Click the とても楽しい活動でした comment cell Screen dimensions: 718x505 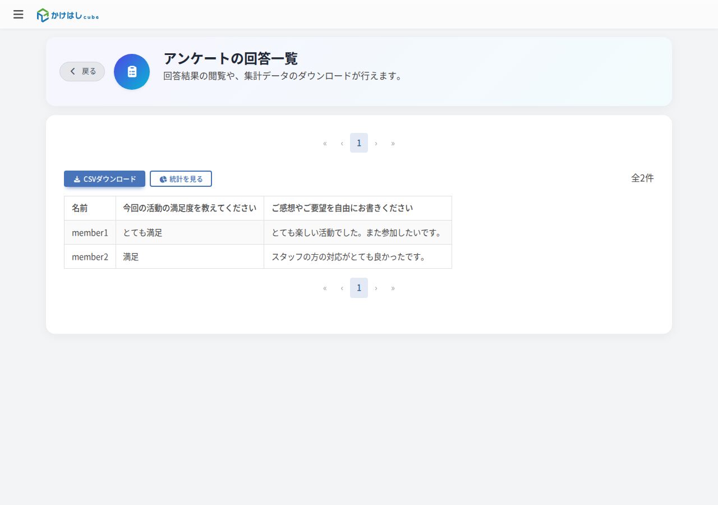click(x=358, y=232)
